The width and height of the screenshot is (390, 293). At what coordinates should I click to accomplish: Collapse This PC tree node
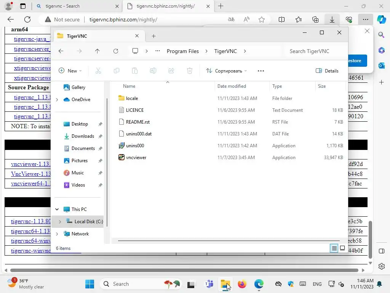click(x=57, y=209)
